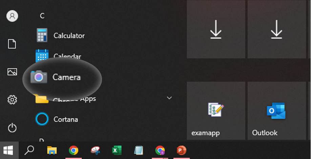This screenshot has width=311, height=159.
Task: Open the power options button
Action: coord(12,128)
